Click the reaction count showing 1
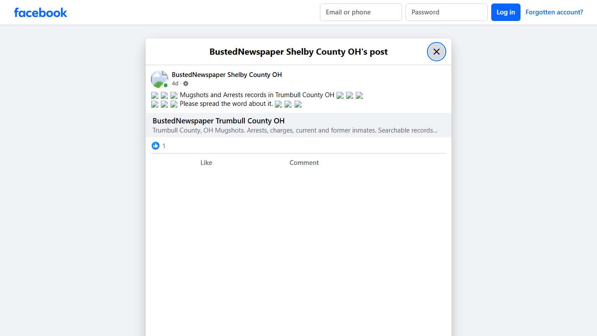This screenshot has width=597, height=336. click(x=164, y=145)
